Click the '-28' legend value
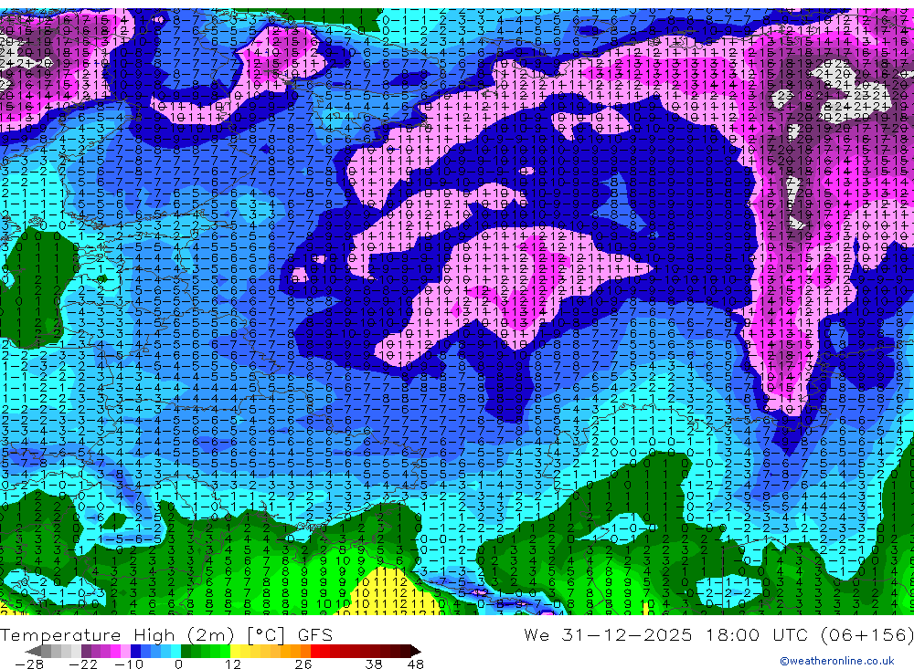The image size is (914, 669). tap(29, 664)
